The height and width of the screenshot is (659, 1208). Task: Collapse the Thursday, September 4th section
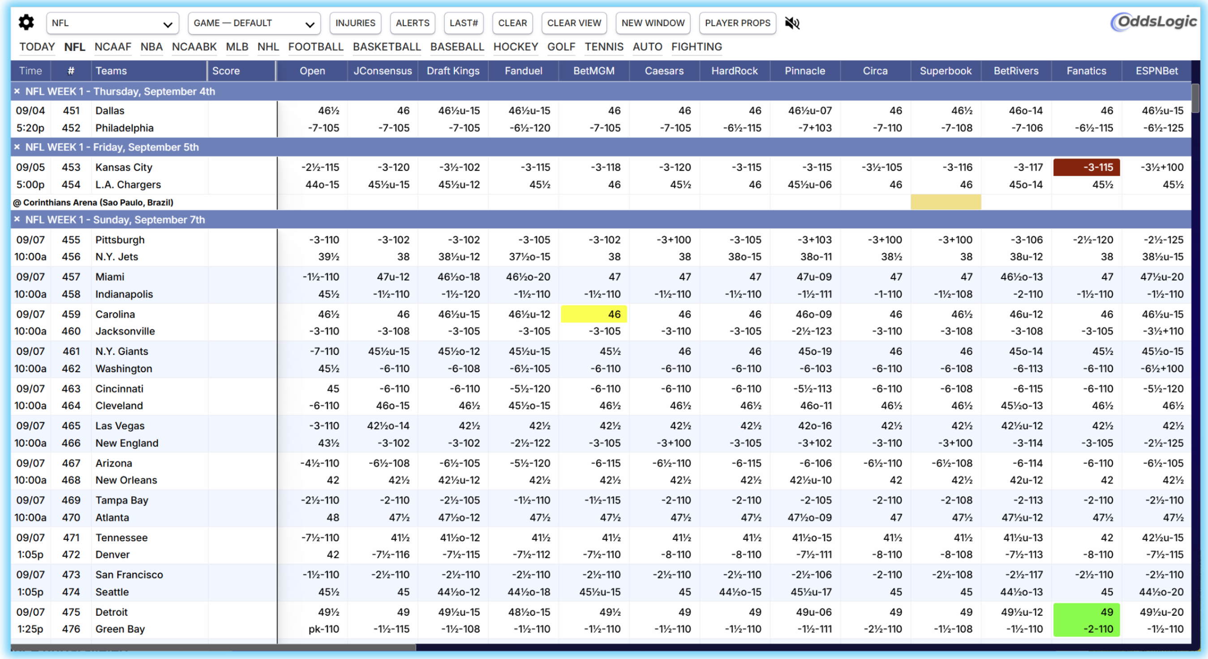tap(17, 91)
